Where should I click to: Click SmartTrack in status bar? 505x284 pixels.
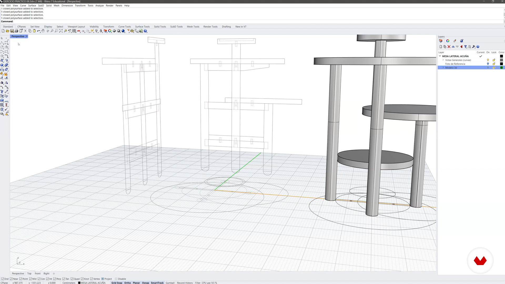pyautogui.click(x=157, y=283)
